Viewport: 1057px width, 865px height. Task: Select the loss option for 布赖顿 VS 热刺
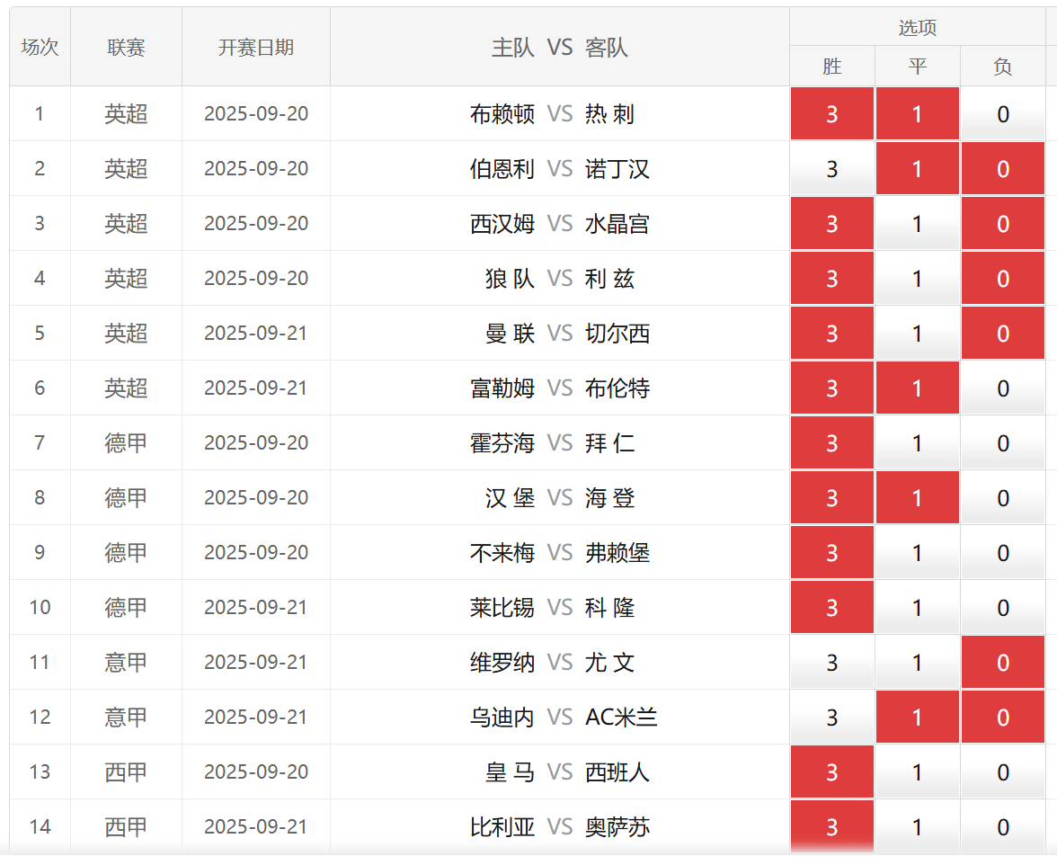(x=1002, y=114)
